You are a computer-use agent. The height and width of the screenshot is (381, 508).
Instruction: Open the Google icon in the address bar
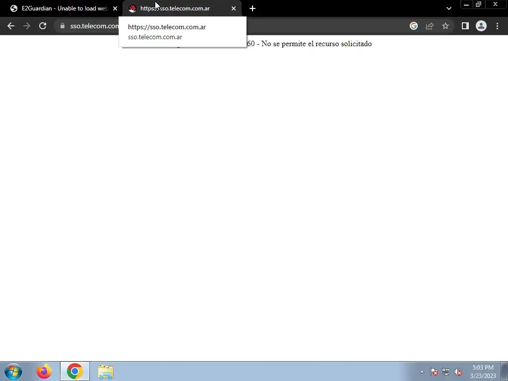click(x=413, y=26)
